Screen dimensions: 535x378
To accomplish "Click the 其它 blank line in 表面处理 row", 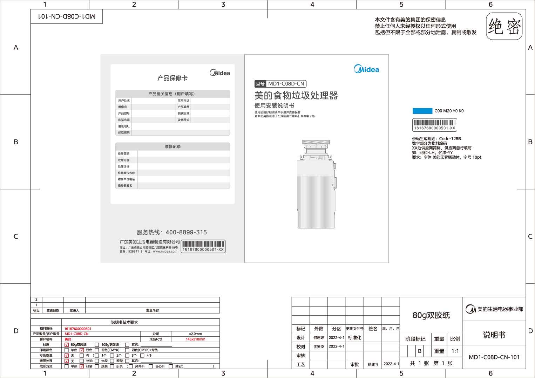I will (x=156, y=362).
